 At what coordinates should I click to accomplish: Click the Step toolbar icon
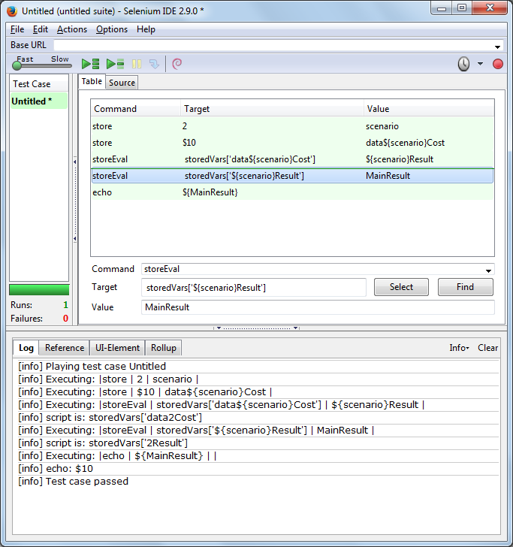(154, 64)
